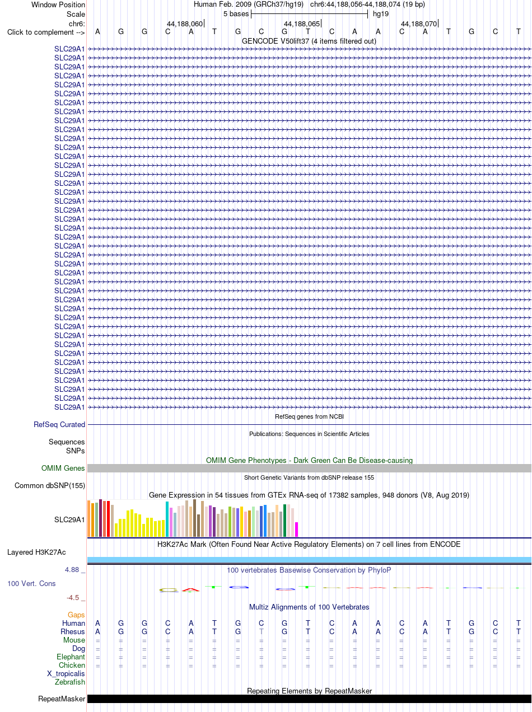Click the RepeatMasker track label
This screenshot has width=532, height=712.
tap(62, 699)
